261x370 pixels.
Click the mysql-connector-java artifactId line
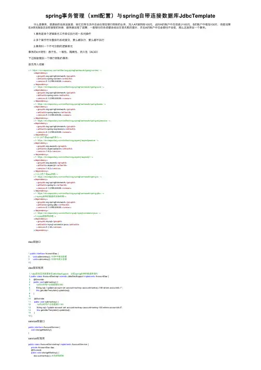[x=57, y=224]
